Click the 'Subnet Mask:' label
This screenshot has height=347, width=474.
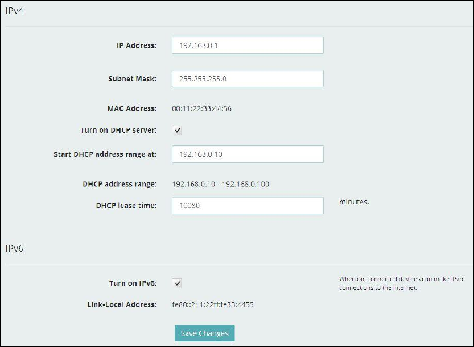[133, 79]
